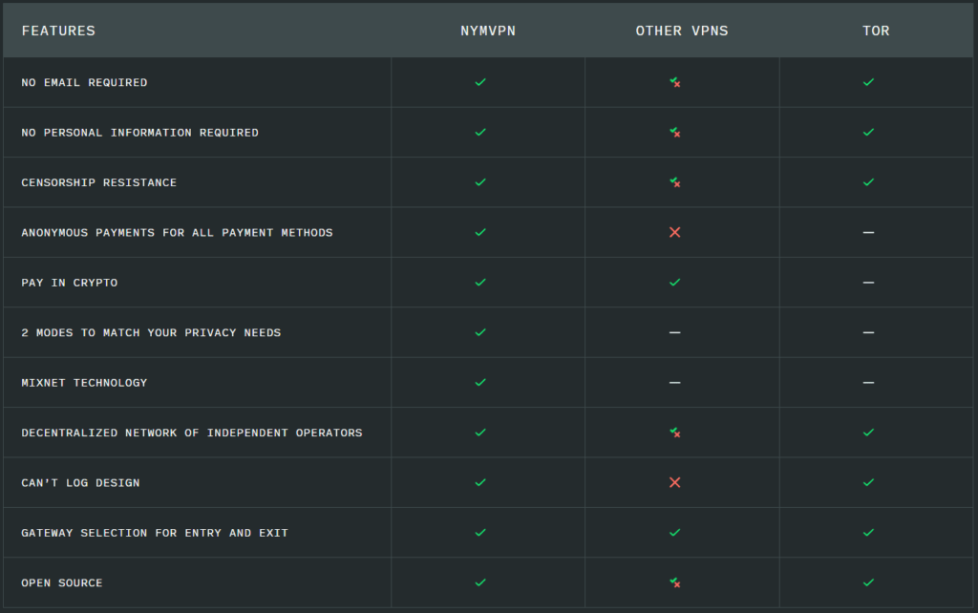Image resolution: width=978 pixels, height=613 pixels.
Task: Select the 'Censorship Resistance' feature label
Action: pos(98,182)
